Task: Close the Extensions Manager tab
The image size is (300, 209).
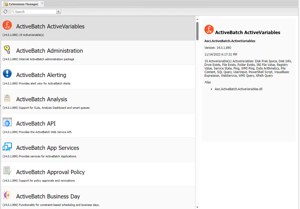Action: (42, 3)
